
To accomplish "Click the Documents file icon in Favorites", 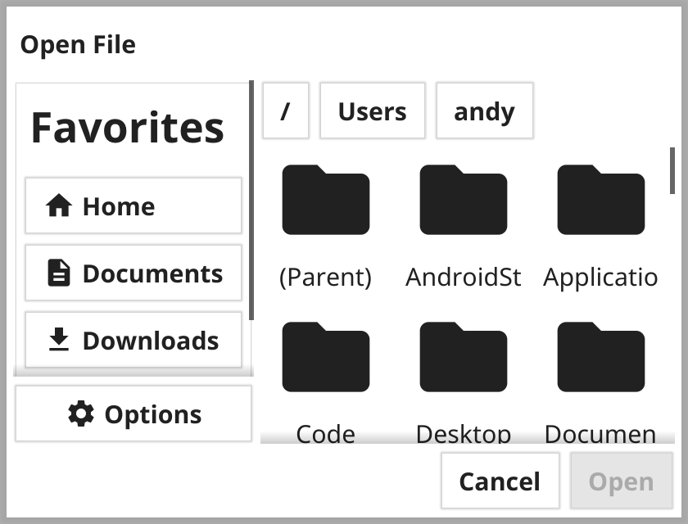I will [x=59, y=273].
